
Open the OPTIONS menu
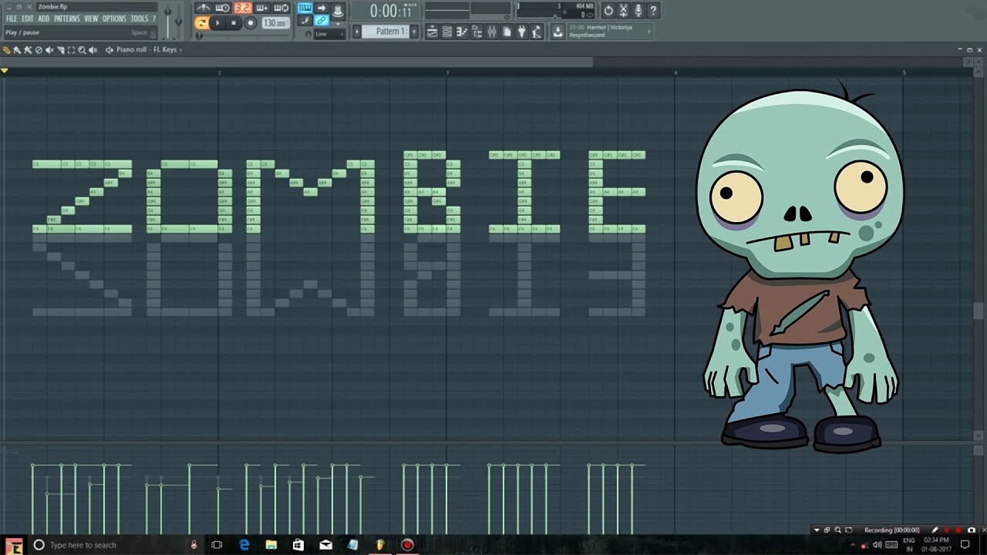pos(114,18)
